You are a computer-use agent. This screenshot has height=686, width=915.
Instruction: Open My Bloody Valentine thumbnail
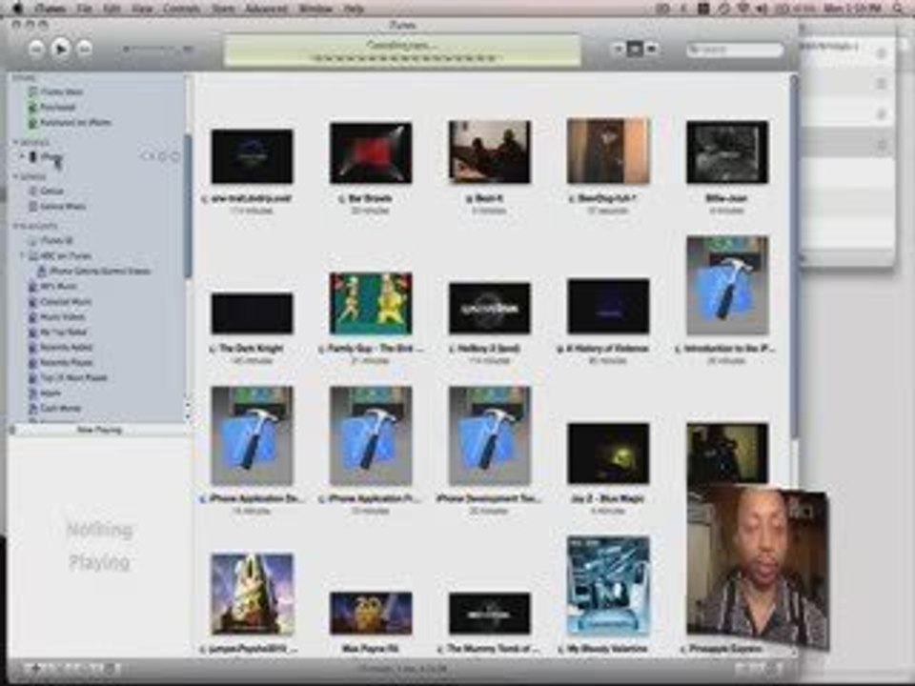608,585
